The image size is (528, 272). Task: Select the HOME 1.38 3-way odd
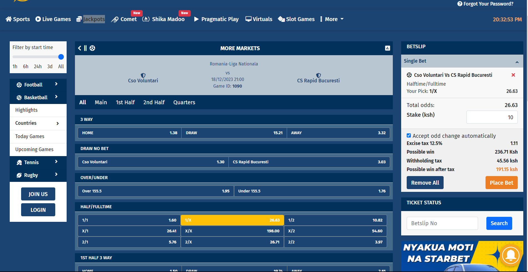129,133
